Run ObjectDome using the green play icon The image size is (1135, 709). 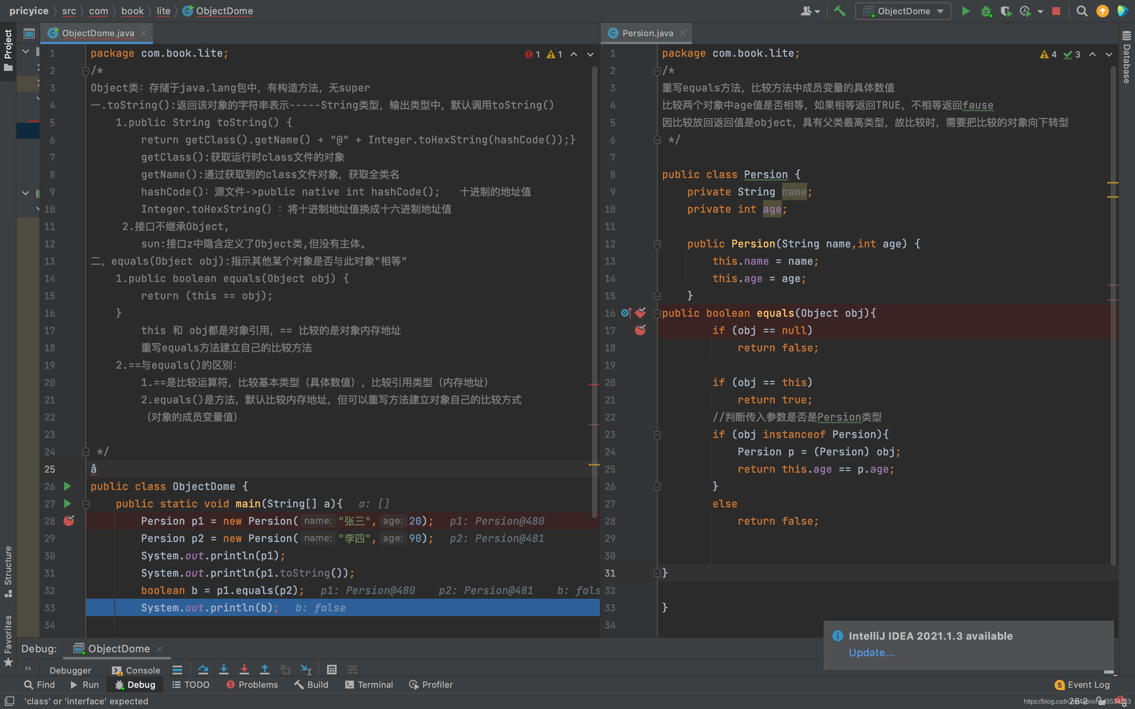pyautogui.click(x=966, y=10)
